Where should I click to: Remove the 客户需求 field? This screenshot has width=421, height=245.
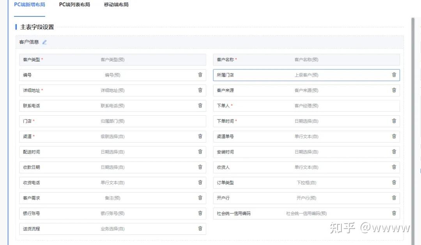(x=200, y=198)
